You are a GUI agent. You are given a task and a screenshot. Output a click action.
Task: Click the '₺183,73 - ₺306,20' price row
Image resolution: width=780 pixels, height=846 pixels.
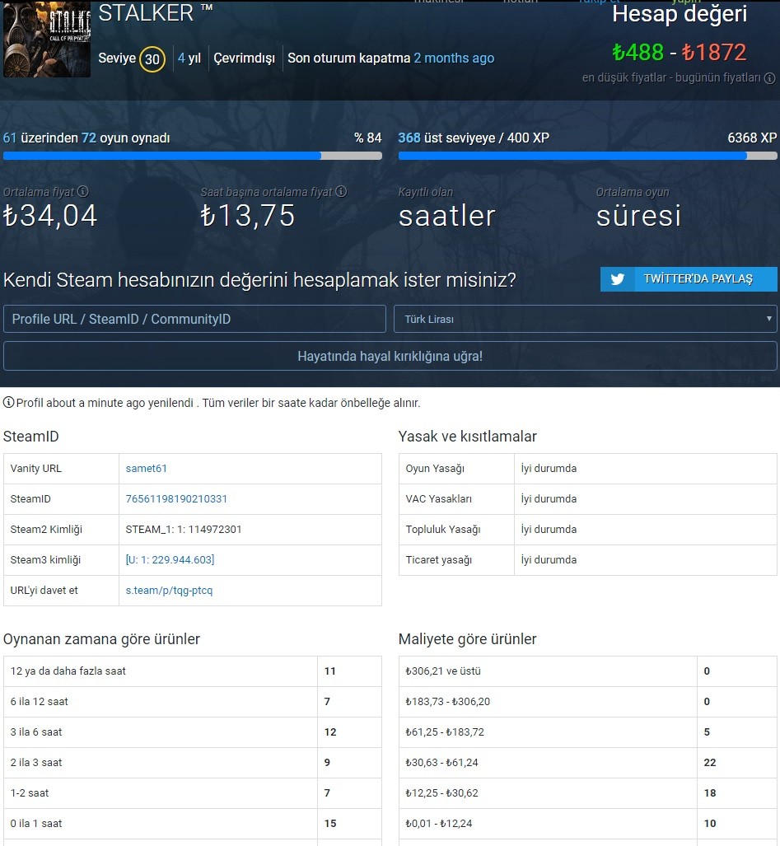click(587, 701)
